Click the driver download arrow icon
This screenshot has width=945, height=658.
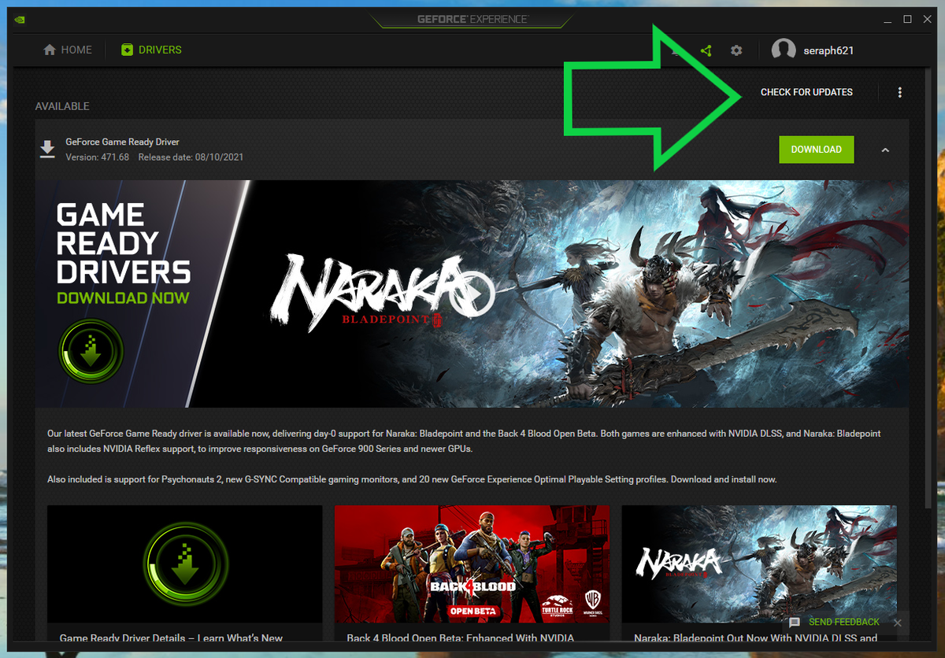point(47,148)
